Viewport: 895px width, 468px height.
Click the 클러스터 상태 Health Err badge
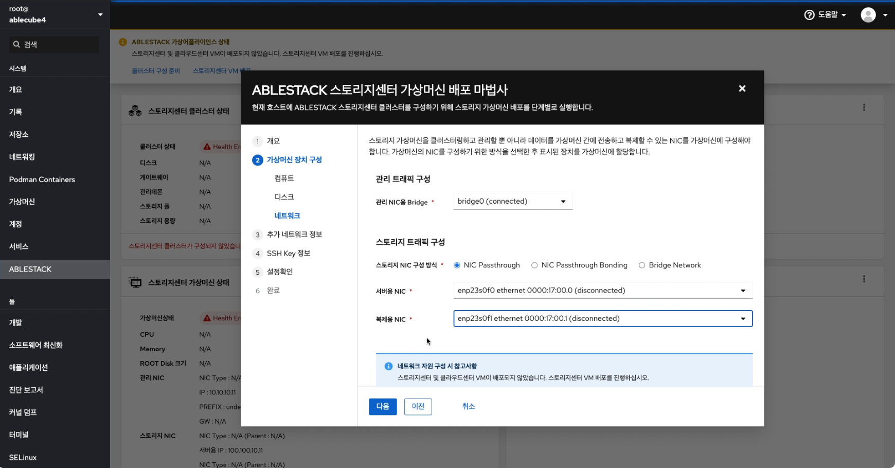pos(221,147)
